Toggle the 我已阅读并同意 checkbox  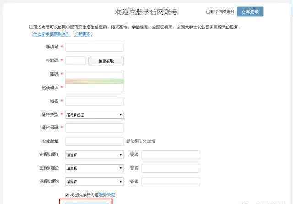tap(67, 195)
